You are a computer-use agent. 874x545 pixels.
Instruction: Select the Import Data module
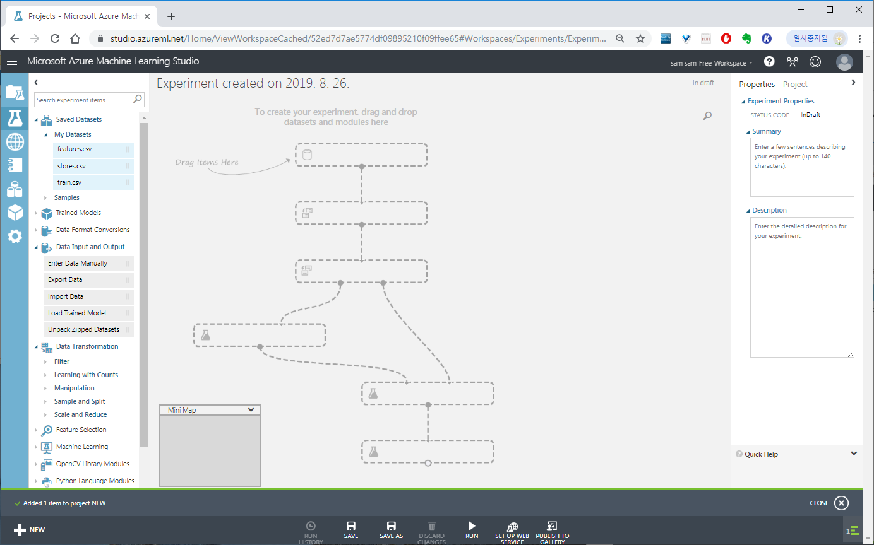[89, 296]
